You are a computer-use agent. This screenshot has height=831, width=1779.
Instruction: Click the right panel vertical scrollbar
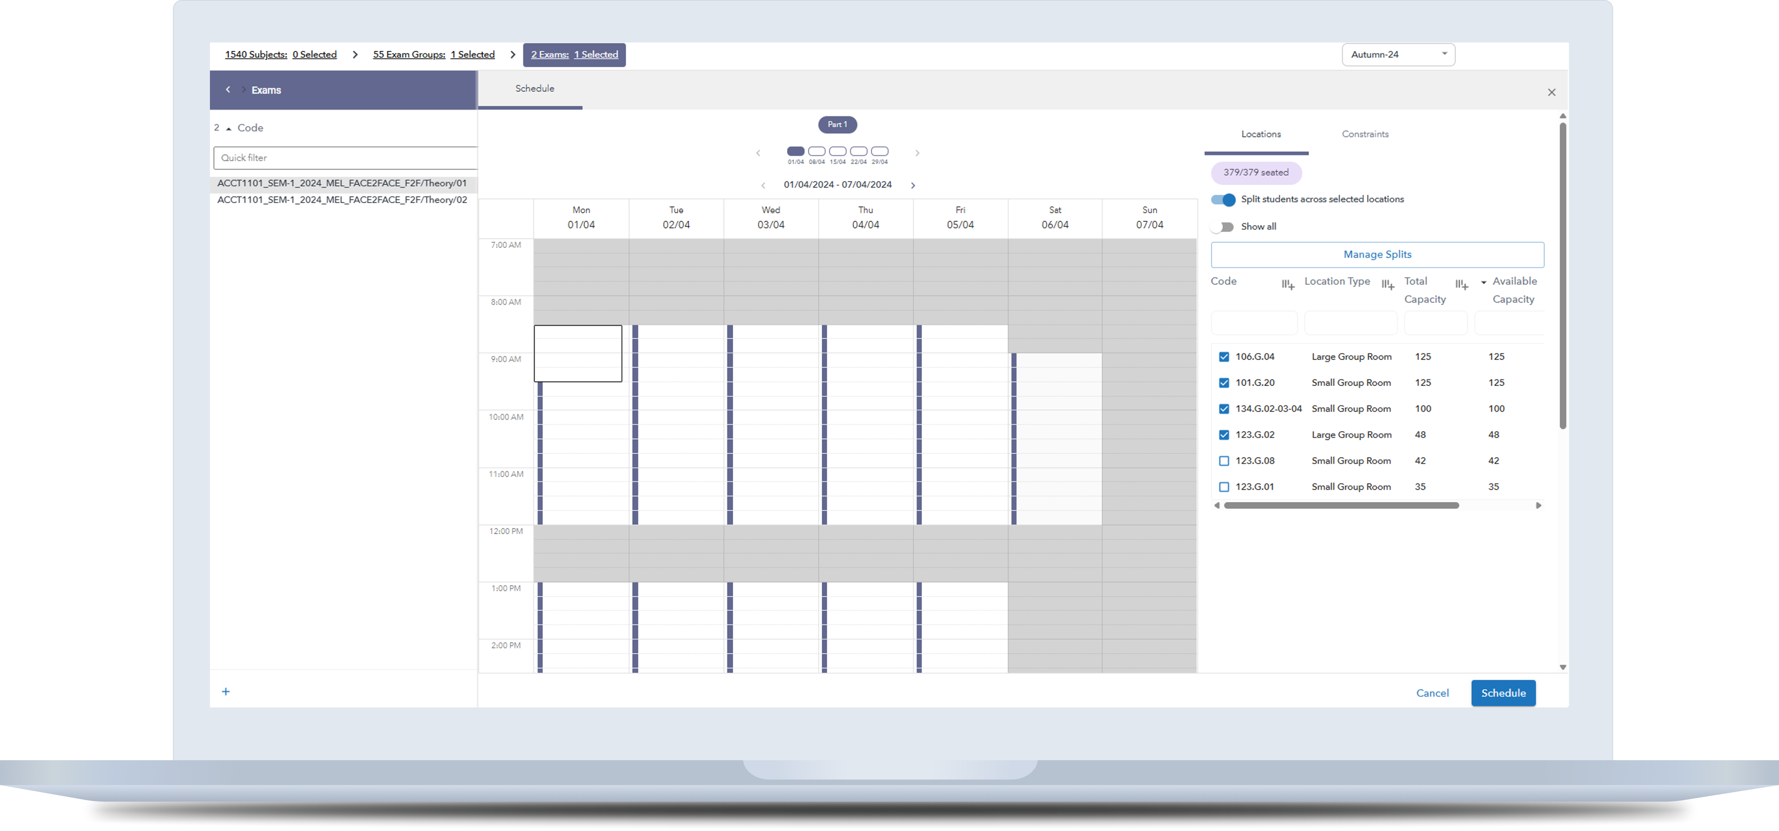[1562, 276]
